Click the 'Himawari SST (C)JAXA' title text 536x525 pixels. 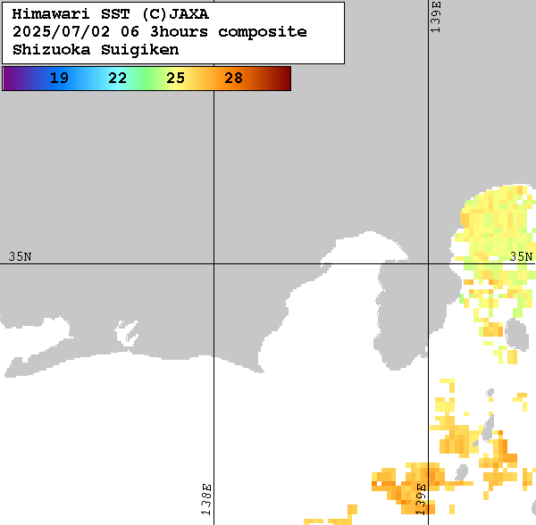111,14
